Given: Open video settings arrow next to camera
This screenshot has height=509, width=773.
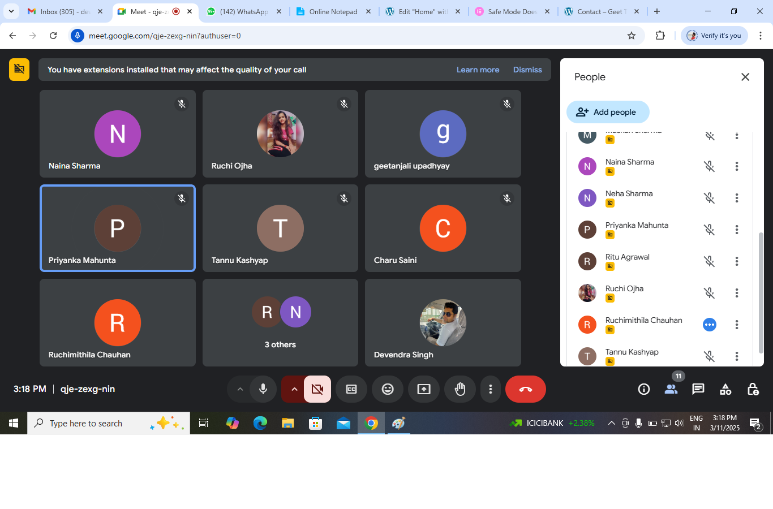Looking at the screenshot, I should coord(294,389).
